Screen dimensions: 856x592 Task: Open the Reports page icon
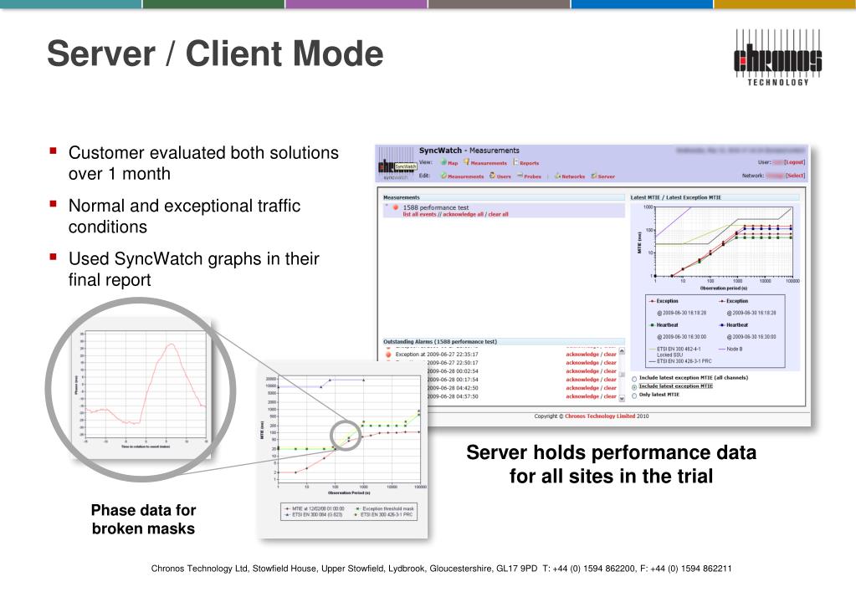516,162
